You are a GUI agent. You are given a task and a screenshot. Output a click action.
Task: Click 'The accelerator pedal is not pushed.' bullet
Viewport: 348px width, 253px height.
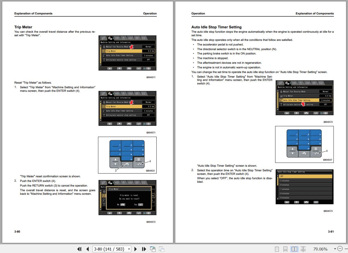[x=220, y=44]
